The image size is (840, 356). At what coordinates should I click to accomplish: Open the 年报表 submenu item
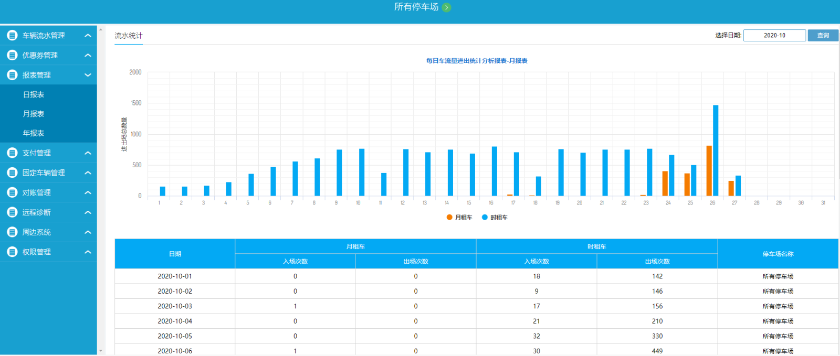[34, 133]
